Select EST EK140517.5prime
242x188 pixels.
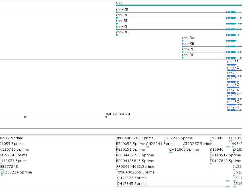pyautogui.click(x=225, y=155)
